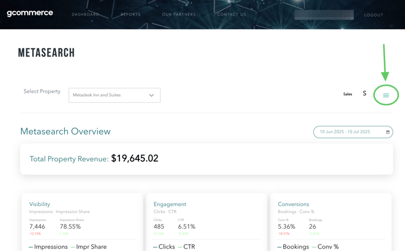This screenshot has width=405, height=251.
Task: Click the calendar icon in date range
Action: [388, 132]
